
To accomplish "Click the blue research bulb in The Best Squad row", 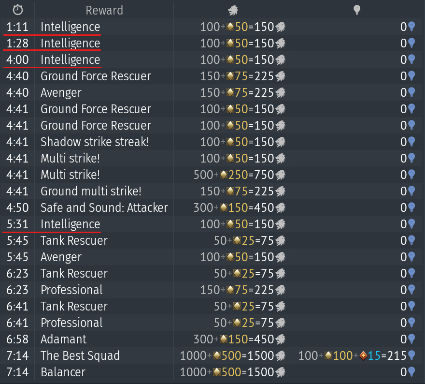I will (x=411, y=355).
